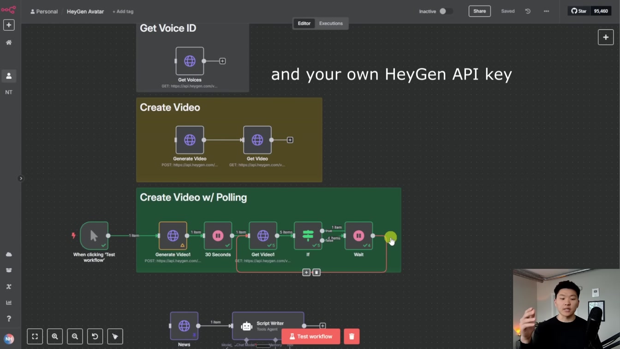620x349 pixels.
Task: Click the If node's false output connector
Action: [322, 241]
